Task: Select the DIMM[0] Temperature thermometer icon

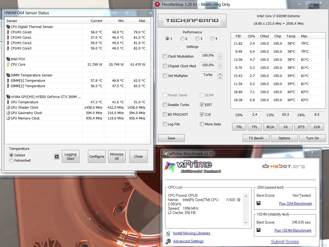Action: (x=8, y=81)
